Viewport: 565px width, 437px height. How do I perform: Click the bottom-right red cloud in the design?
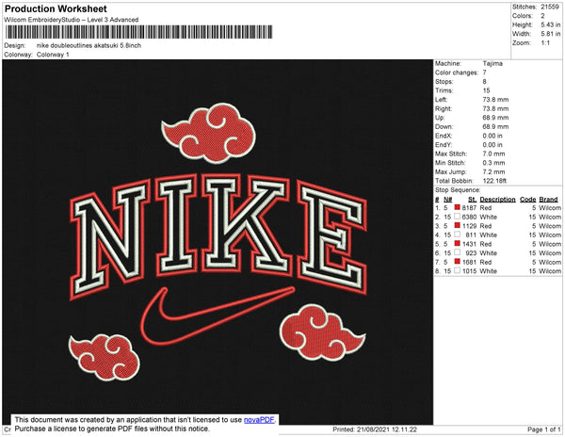(322, 332)
